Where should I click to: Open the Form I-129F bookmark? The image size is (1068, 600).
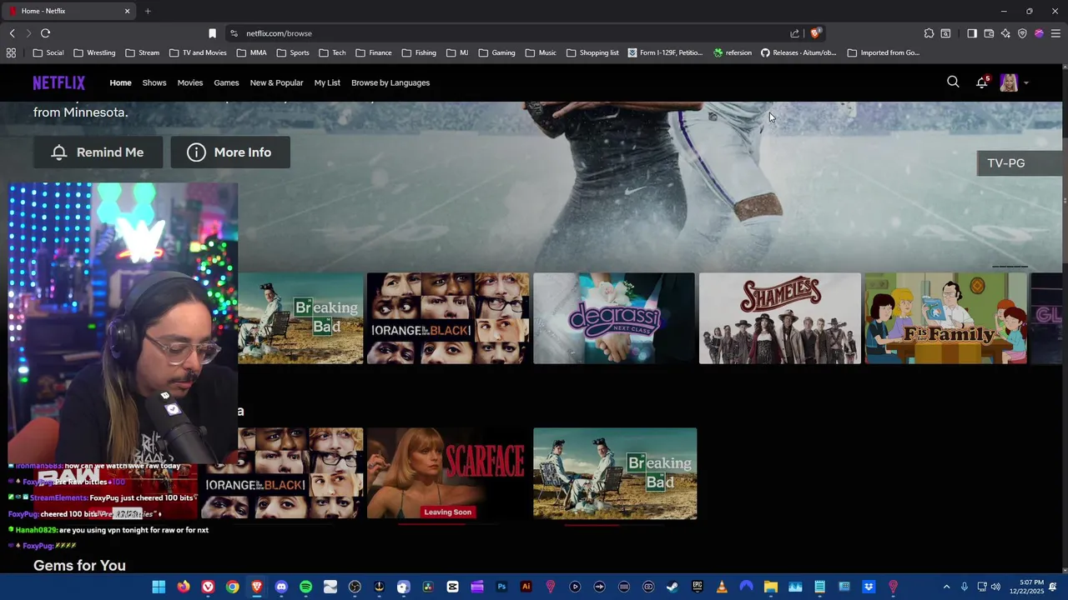pos(665,52)
